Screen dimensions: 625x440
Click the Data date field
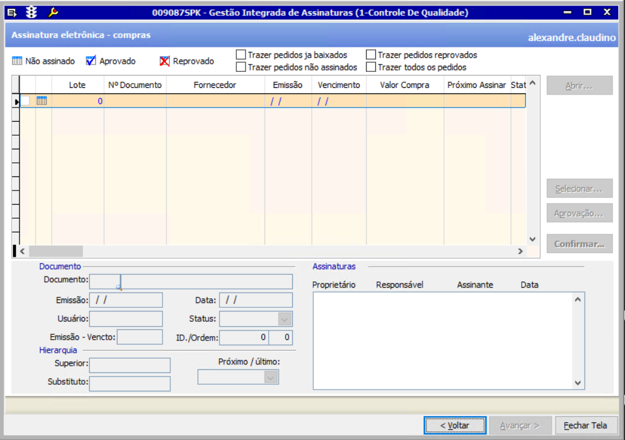[256, 300]
